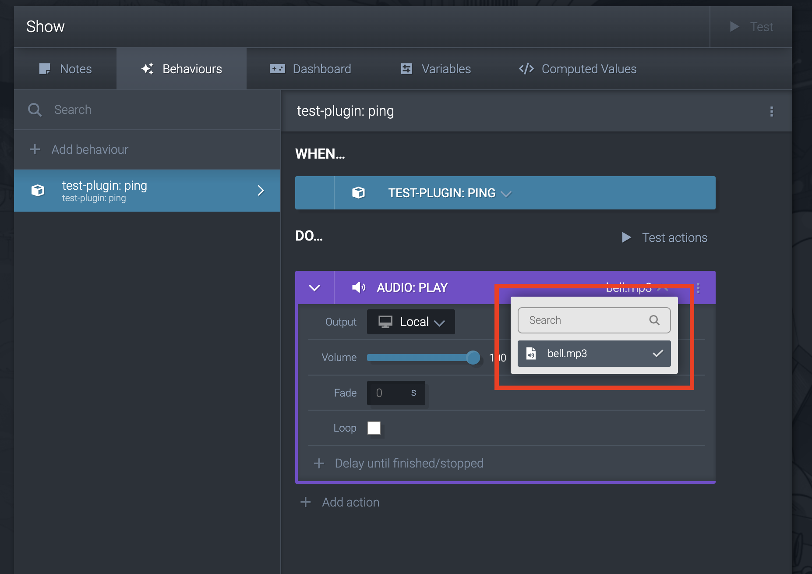
Task: Select bell.mp3 from the file list
Action: tap(594, 354)
